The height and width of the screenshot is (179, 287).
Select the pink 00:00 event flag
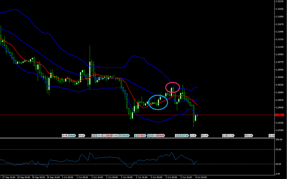(x=109, y=136)
